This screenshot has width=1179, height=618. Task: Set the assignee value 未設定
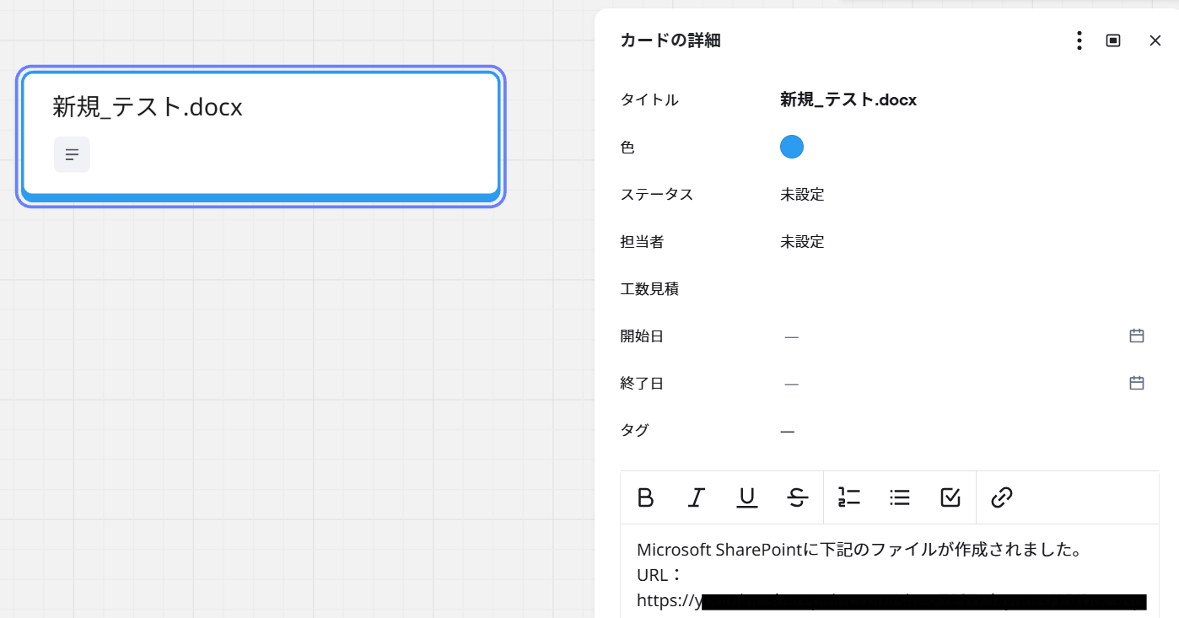pos(802,242)
